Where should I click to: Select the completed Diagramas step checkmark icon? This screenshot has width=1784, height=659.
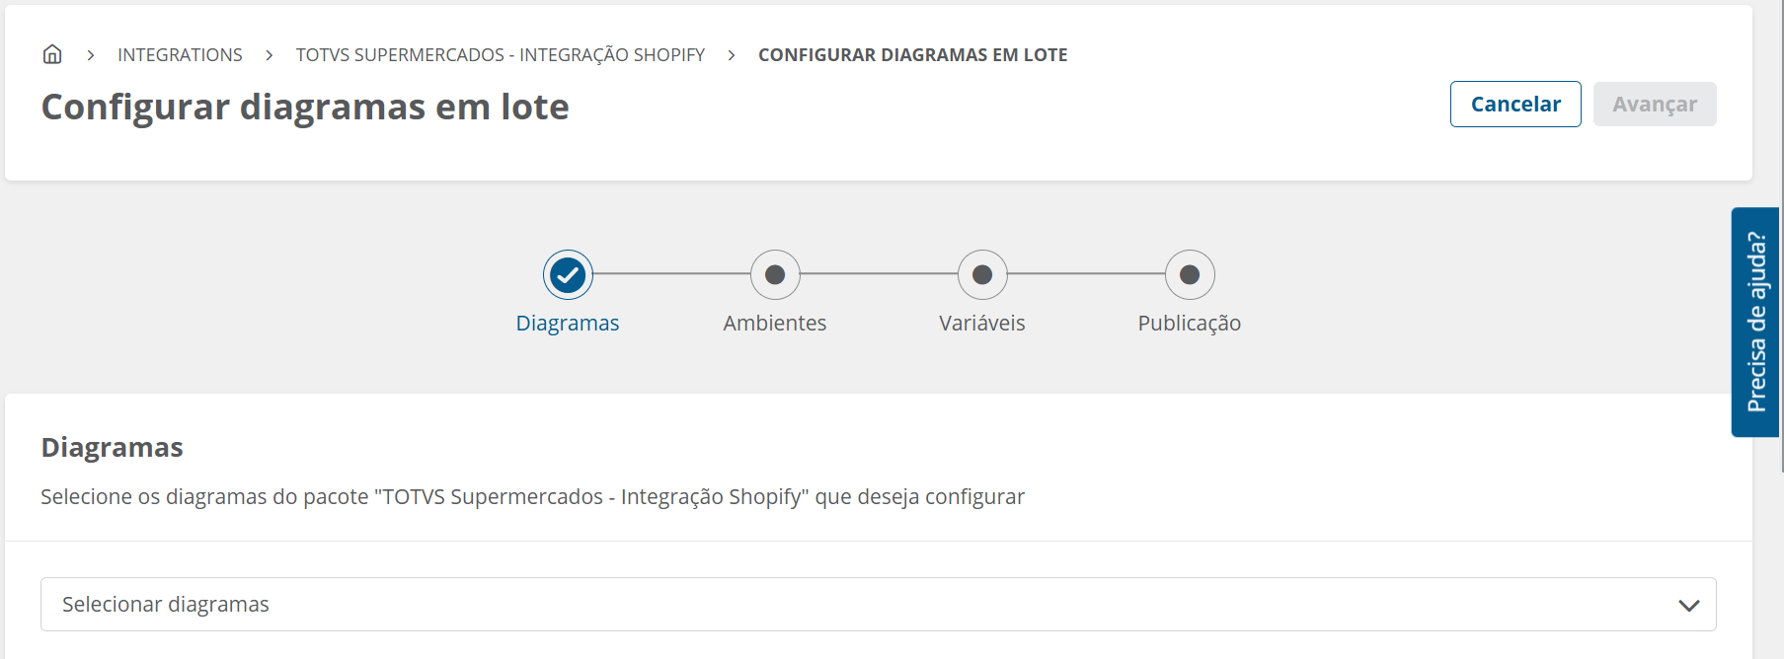pyautogui.click(x=568, y=275)
